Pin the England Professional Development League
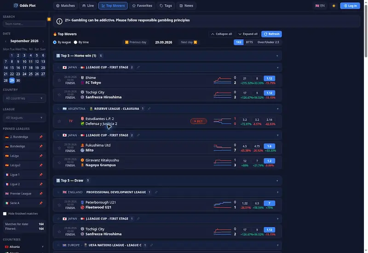The width and height of the screenshot is (368, 253). [x=156, y=192]
